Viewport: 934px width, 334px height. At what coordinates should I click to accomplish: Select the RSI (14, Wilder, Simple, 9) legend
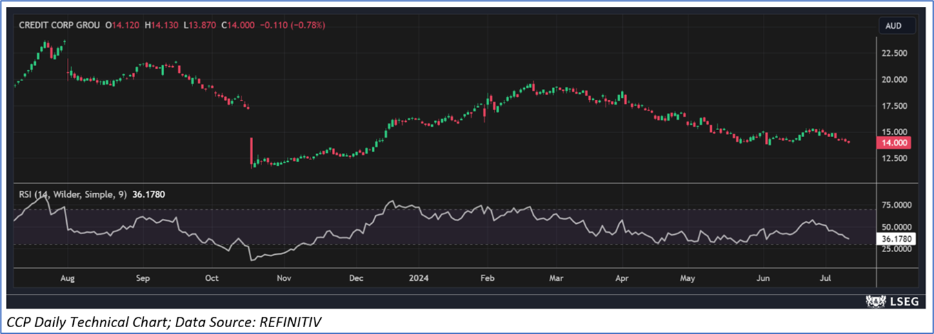click(72, 195)
